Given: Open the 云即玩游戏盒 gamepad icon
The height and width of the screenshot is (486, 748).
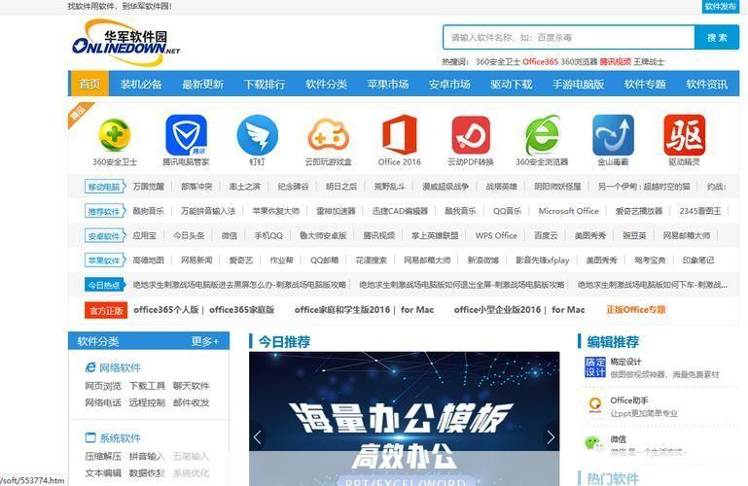Looking at the screenshot, I should [x=328, y=136].
